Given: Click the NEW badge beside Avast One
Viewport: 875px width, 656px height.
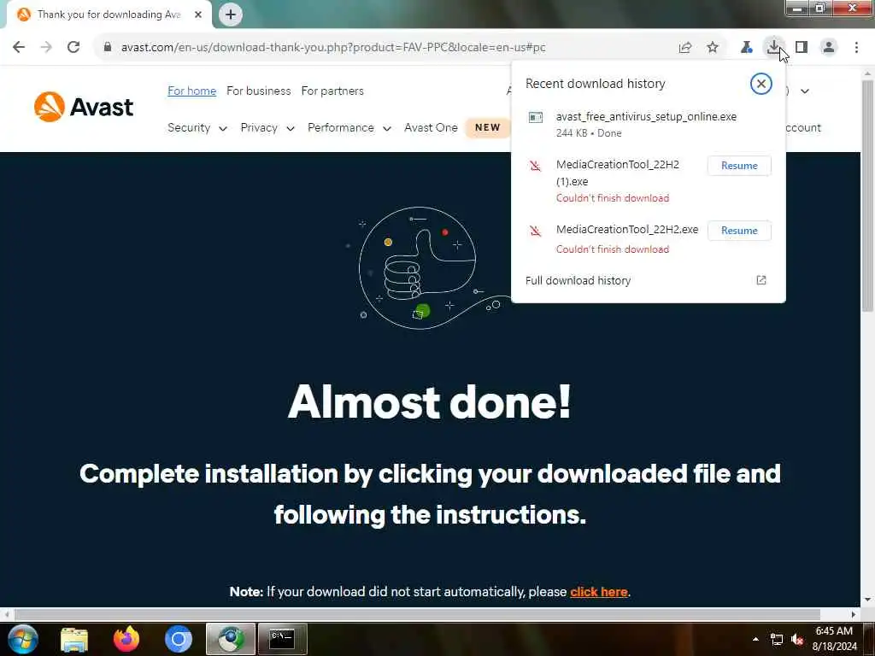Looking at the screenshot, I should [x=488, y=128].
